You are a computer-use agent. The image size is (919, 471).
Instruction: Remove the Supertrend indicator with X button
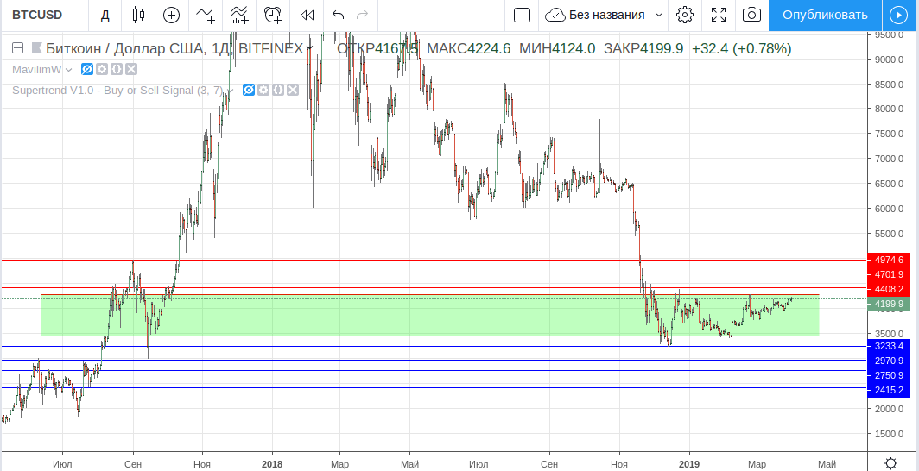[x=293, y=90]
